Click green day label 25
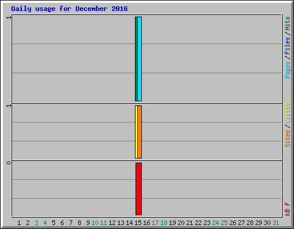The image size is (294, 229). [x=224, y=223]
